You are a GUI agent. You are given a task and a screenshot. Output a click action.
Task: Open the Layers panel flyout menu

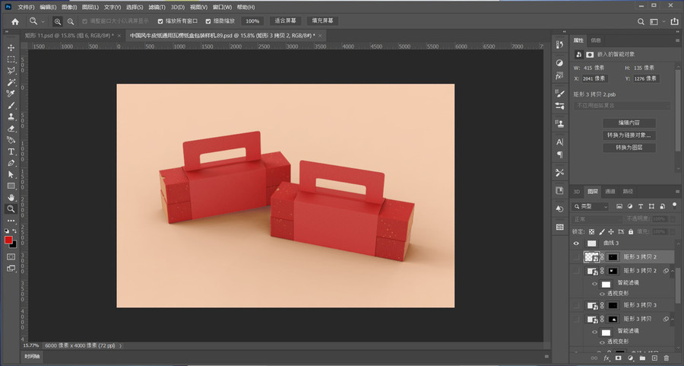(677, 191)
